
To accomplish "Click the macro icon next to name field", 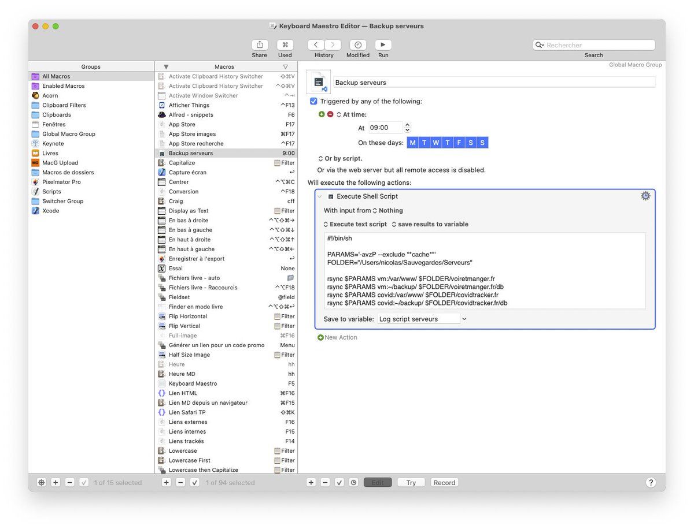I will coord(319,82).
